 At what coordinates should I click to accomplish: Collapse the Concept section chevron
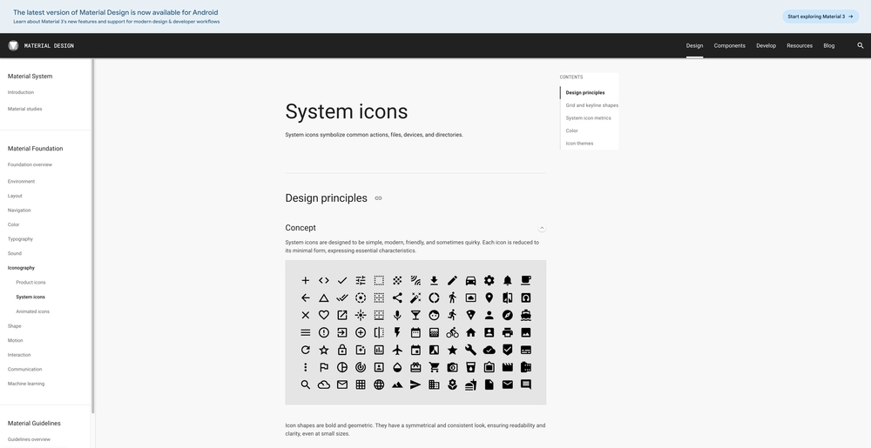[x=542, y=228]
